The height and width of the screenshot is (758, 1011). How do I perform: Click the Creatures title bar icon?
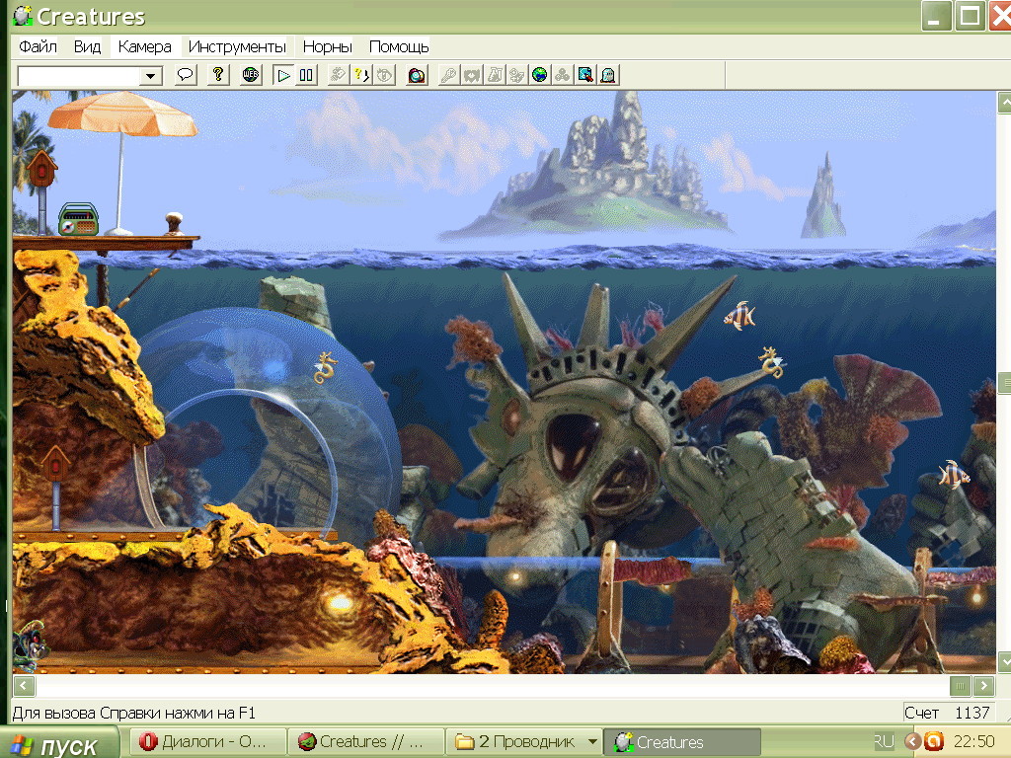[23, 16]
